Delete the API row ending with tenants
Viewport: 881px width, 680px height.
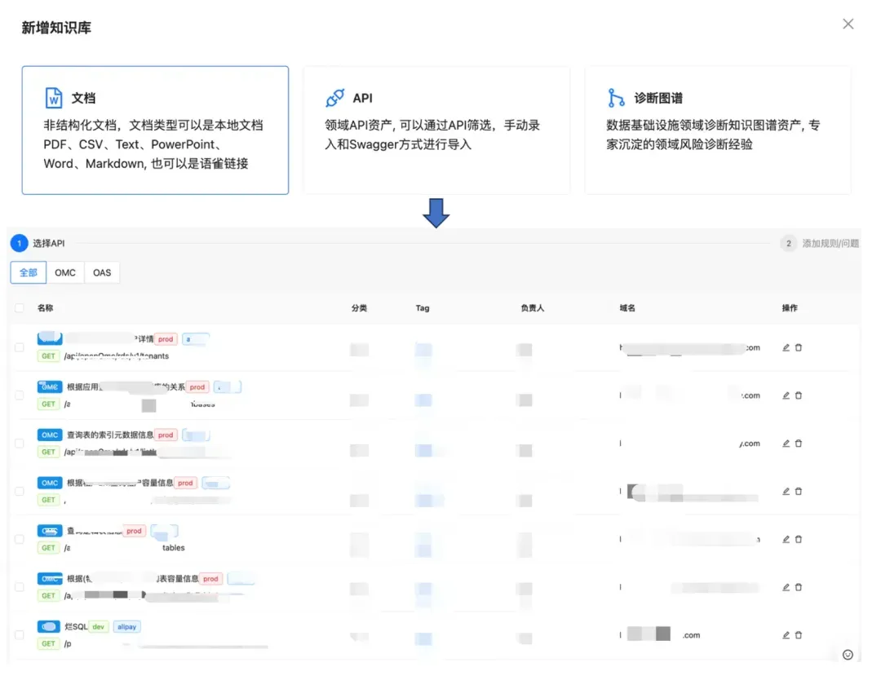[x=799, y=347]
